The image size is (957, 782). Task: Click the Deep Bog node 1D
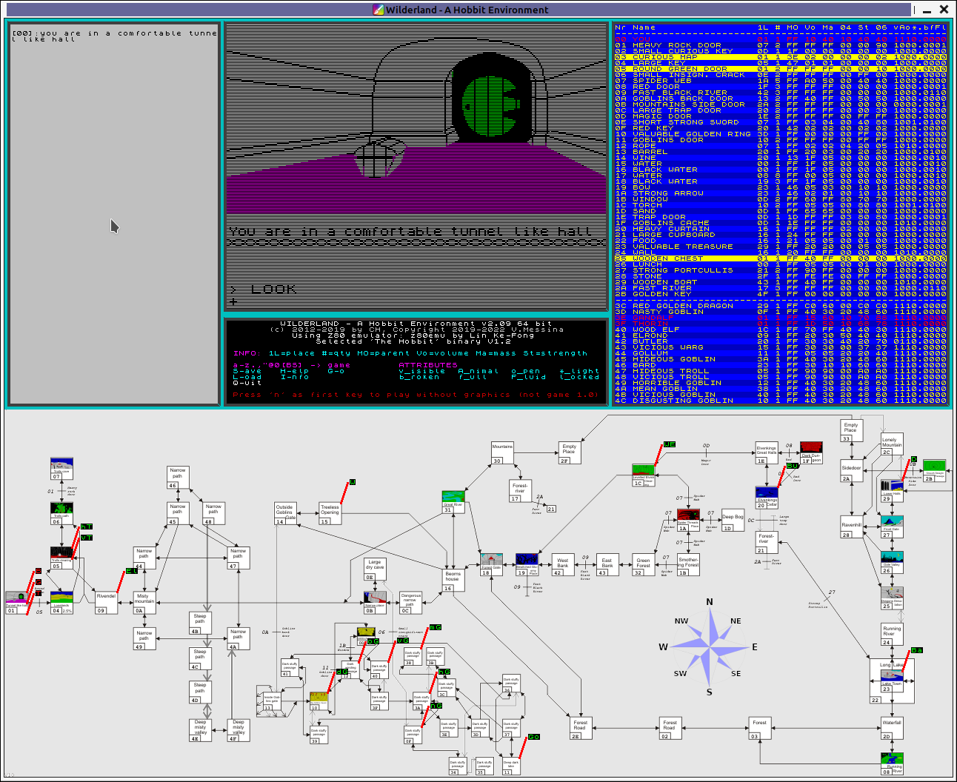coord(733,521)
